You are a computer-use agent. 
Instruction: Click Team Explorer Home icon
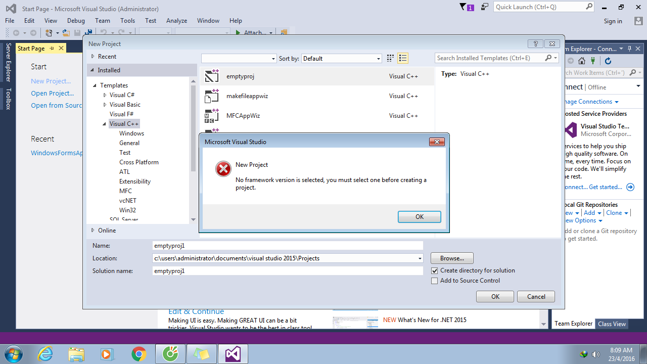coord(582,61)
